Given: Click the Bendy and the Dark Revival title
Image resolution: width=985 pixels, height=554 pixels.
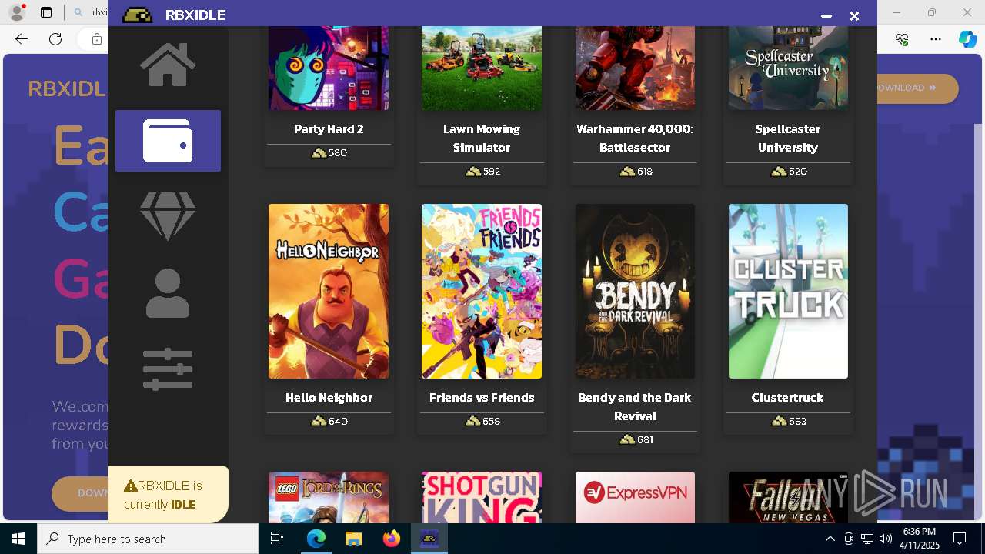Looking at the screenshot, I should click(x=635, y=407).
